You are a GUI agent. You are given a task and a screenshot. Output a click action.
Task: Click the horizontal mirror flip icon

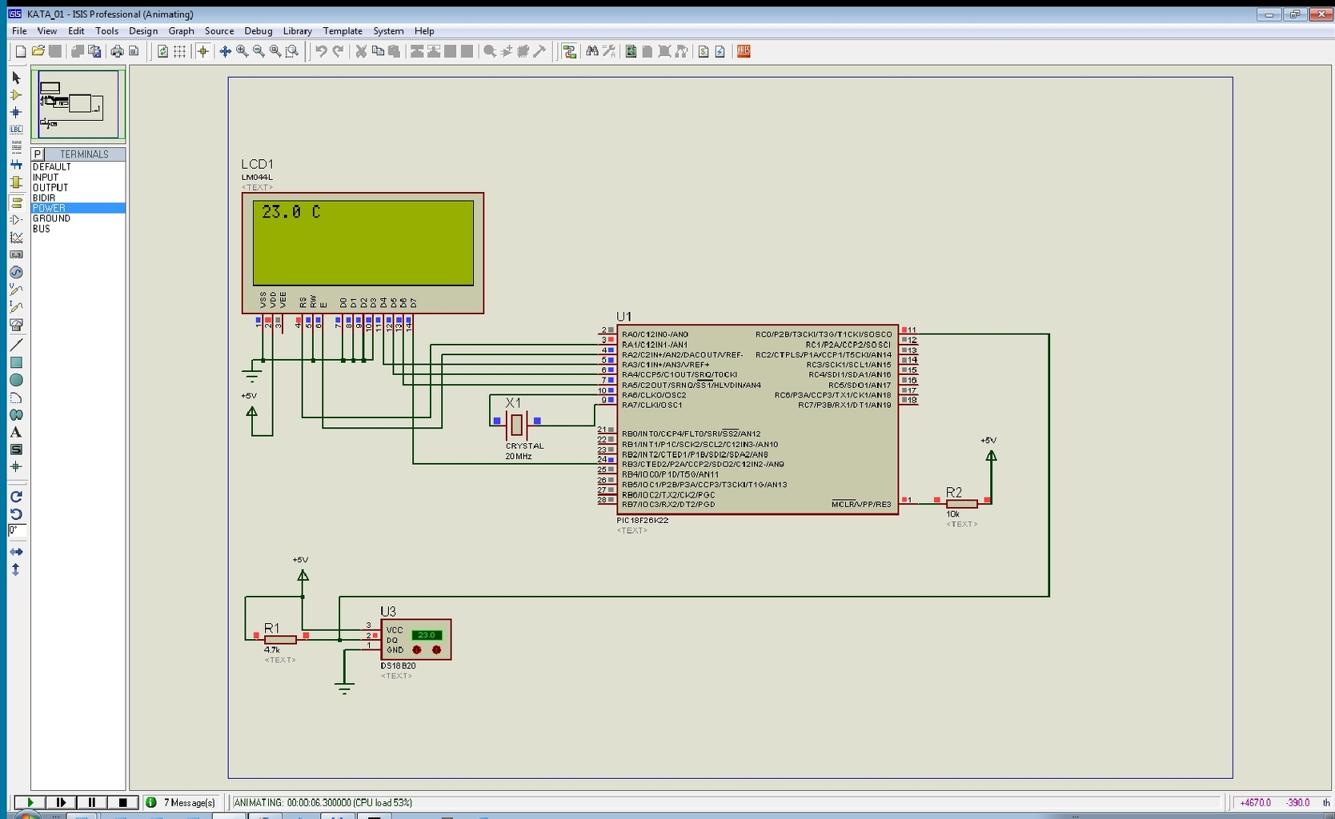[x=15, y=552]
